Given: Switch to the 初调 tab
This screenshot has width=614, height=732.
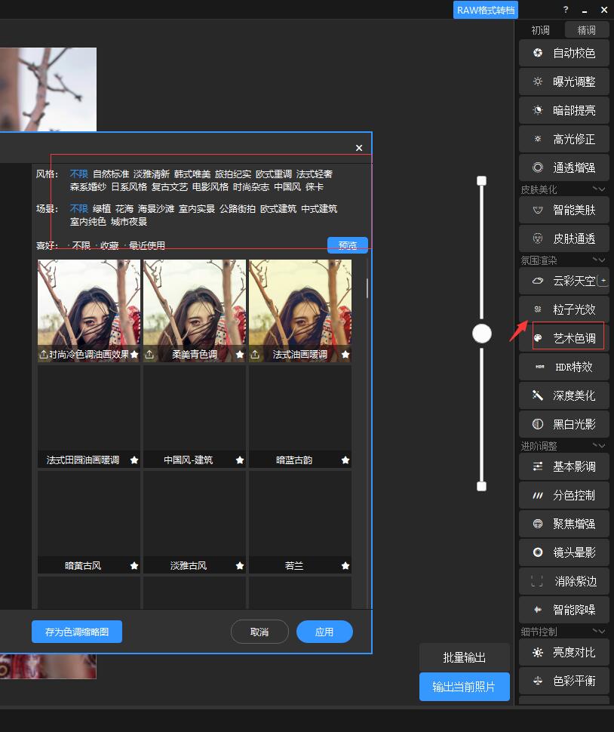Looking at the screenshot, I should click(540, 29).
